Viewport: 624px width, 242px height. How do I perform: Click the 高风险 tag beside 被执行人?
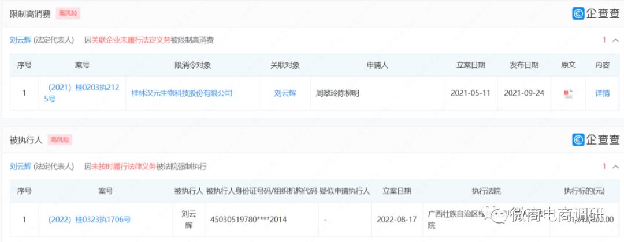pyautogui.click(x=60, y=139)
